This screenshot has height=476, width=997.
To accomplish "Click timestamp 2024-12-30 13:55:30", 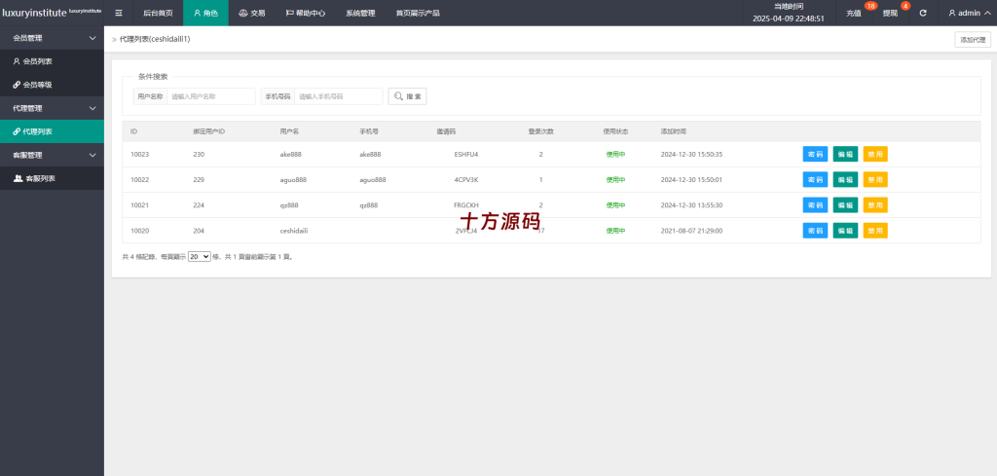I will 692,205.
